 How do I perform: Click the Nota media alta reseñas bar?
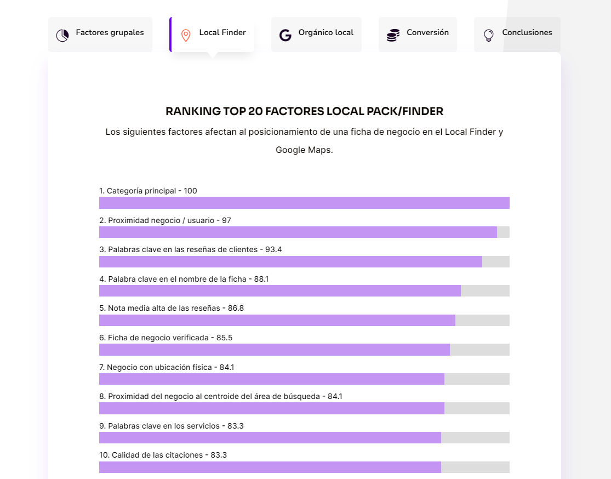pyautogui.click(x=277, y=321)
